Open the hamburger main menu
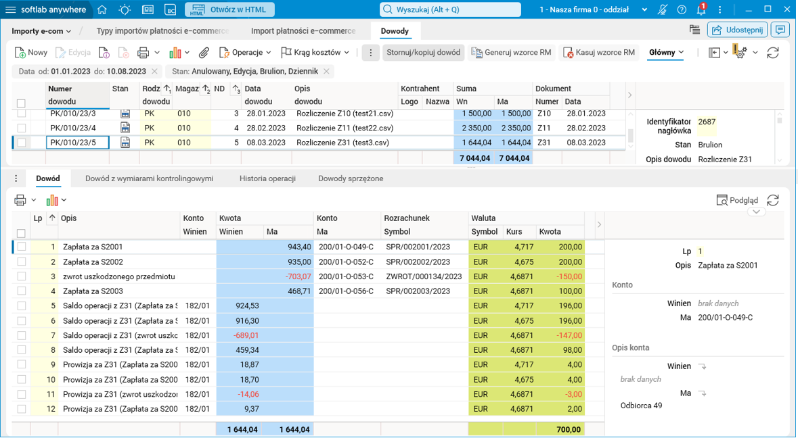 11,10
